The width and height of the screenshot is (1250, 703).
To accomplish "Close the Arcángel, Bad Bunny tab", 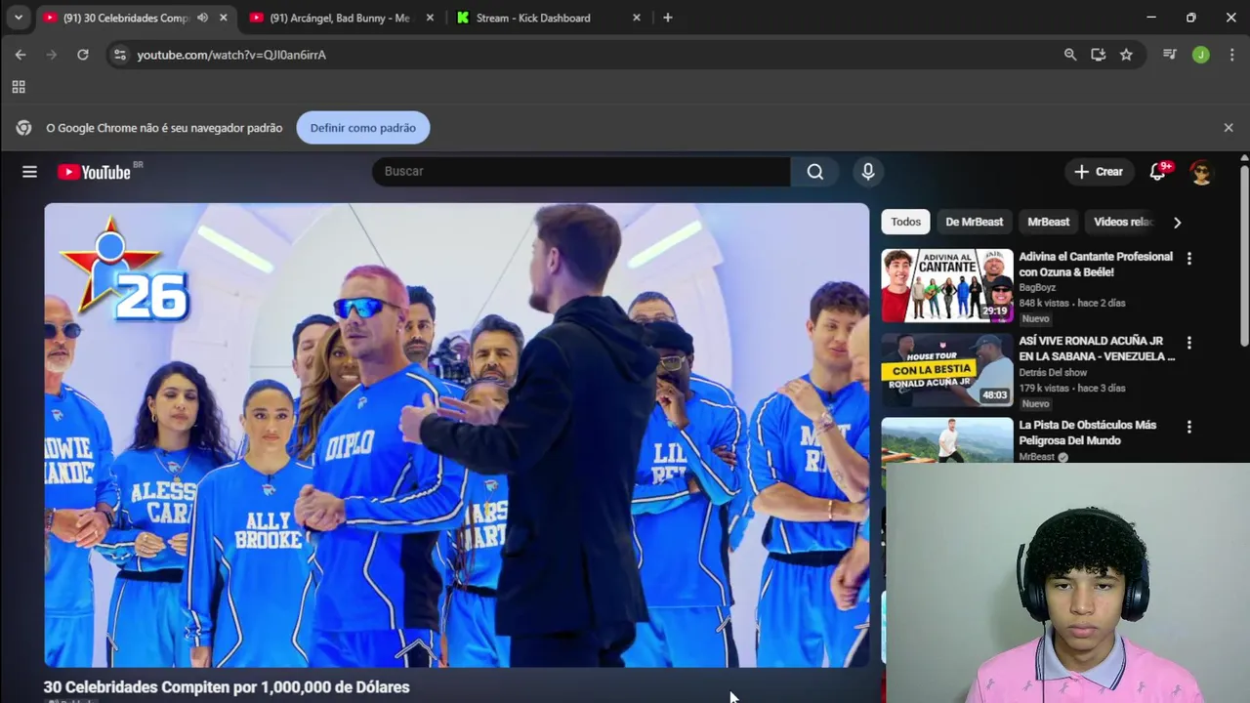I will (430, 18).
